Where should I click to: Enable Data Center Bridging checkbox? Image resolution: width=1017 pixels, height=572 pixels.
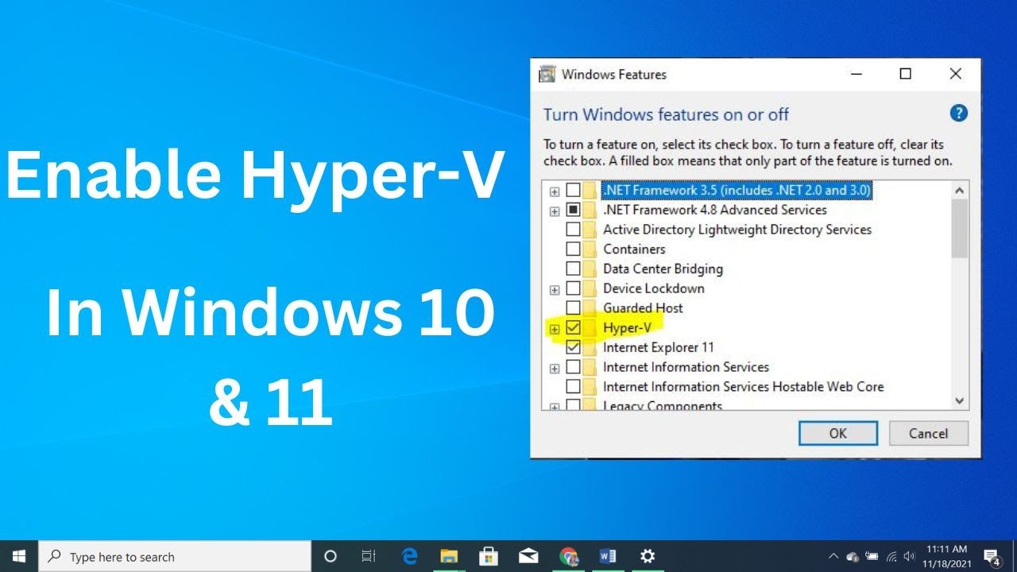[x=573, y=269]
